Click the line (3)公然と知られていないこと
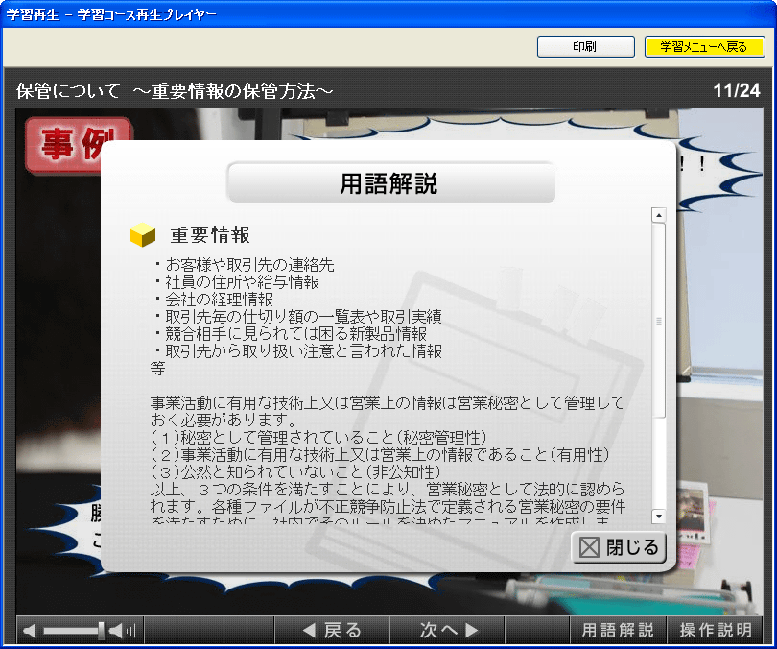This screenshot has width=777, height=649. point(295,471)
